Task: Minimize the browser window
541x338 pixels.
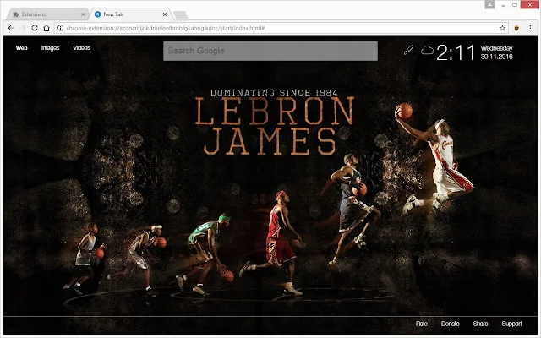Action: point(504,5)
